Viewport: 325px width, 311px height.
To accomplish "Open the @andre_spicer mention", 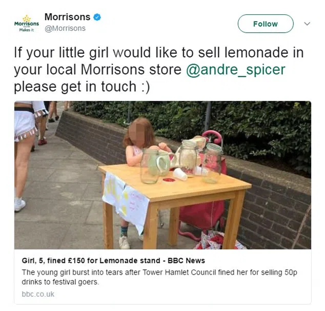I will (236, 70).
